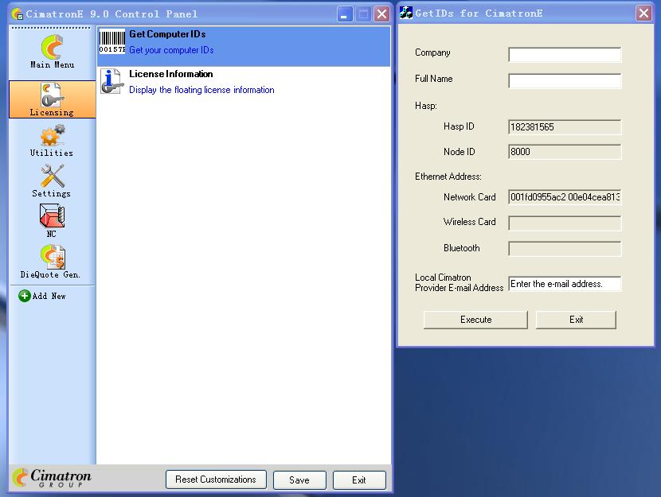Select the Get Computer IDs entry title
661x497 pixels.
[167, 34]
